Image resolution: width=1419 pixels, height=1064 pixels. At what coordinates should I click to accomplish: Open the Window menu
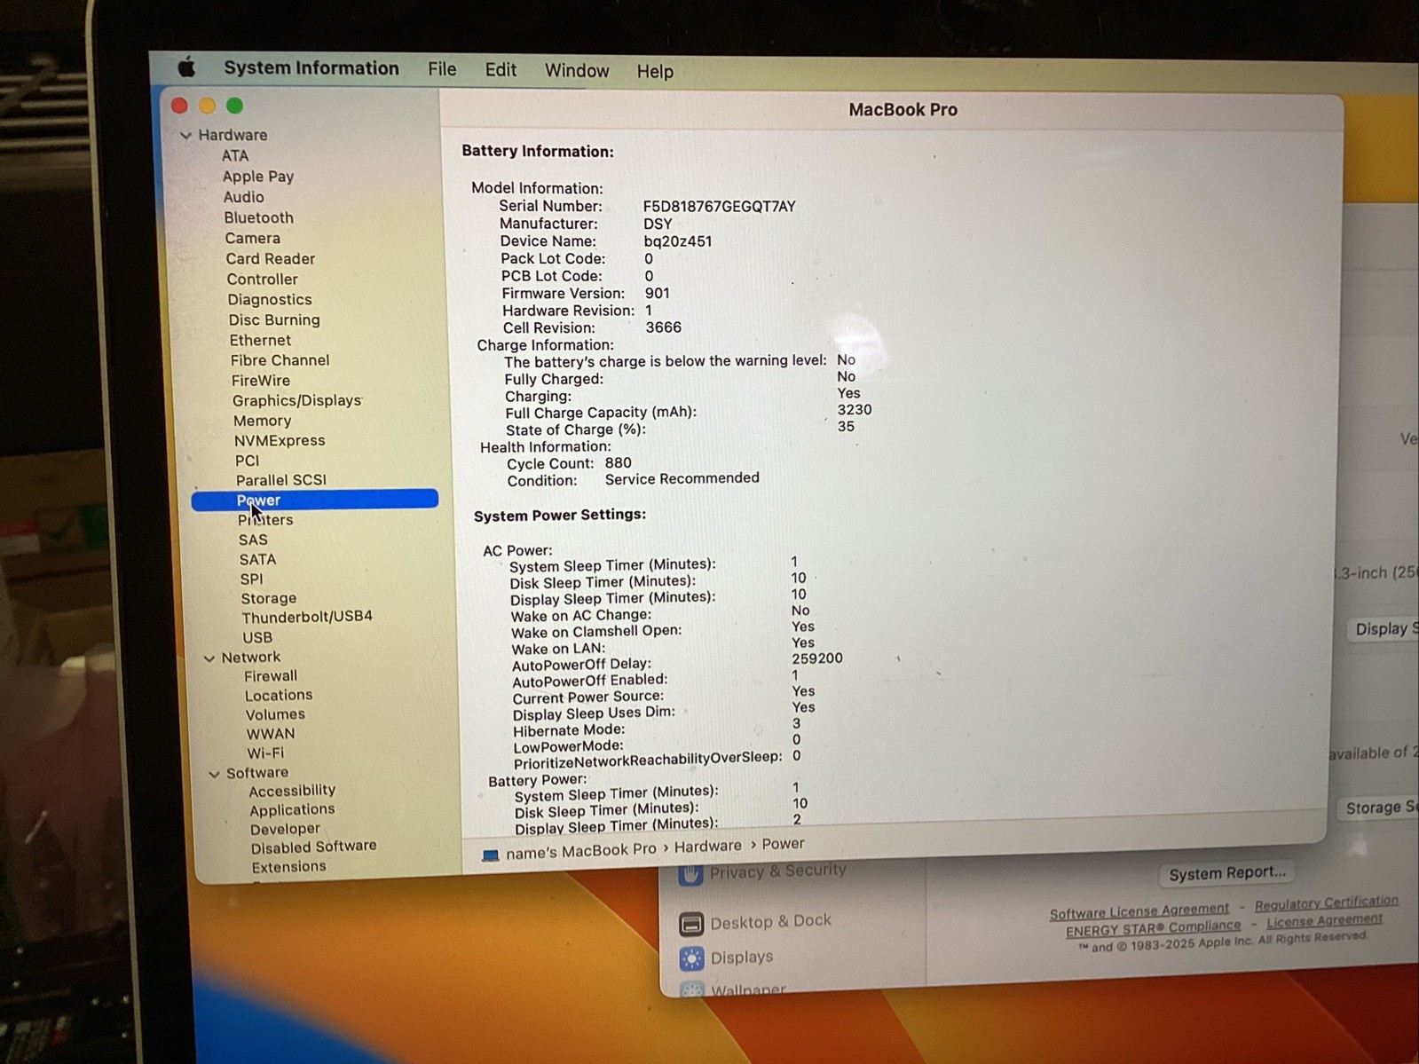point(577,71)
